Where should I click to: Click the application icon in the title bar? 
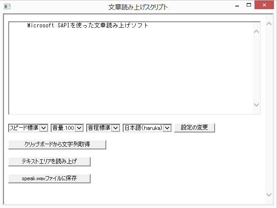7,7
